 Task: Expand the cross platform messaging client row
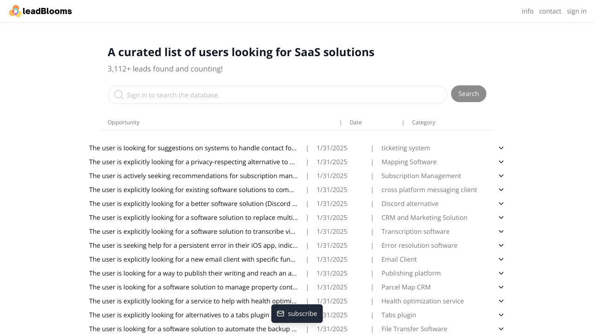[x=501, y=190]
